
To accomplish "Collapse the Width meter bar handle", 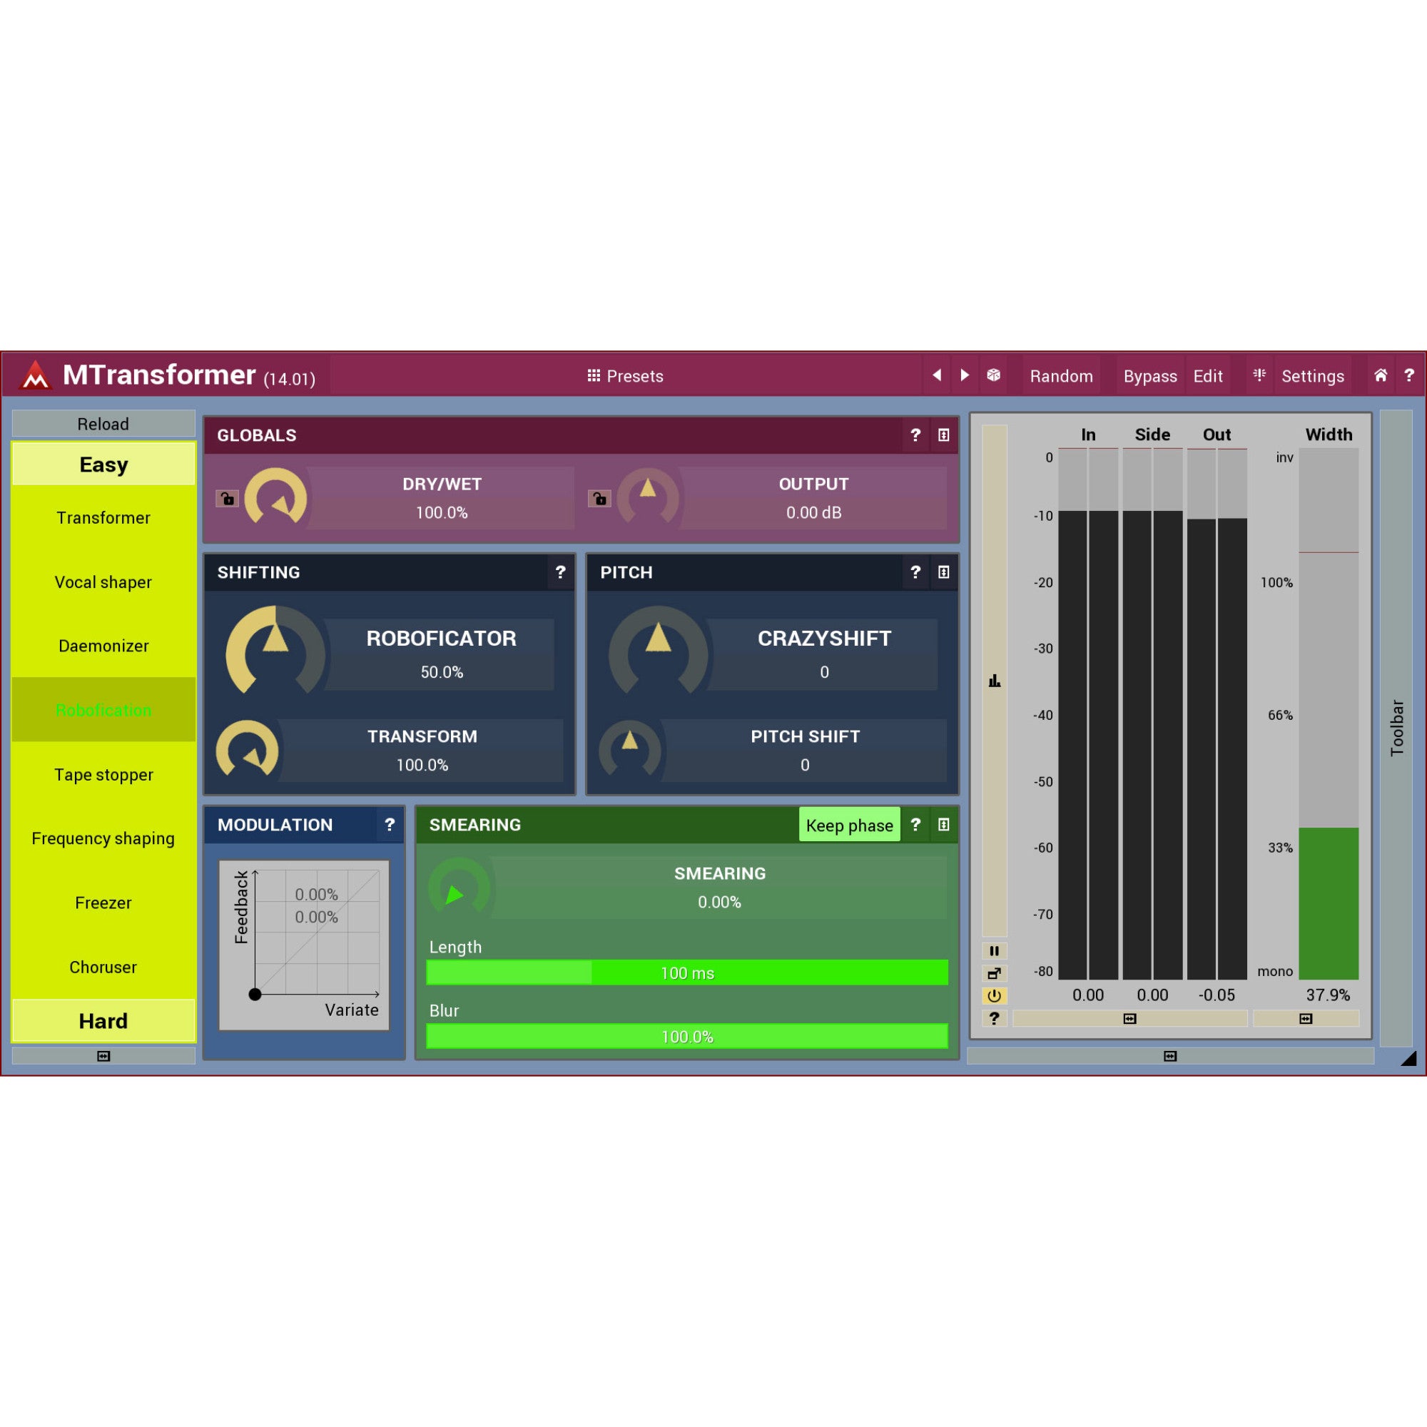I will coord(1306,1019).
